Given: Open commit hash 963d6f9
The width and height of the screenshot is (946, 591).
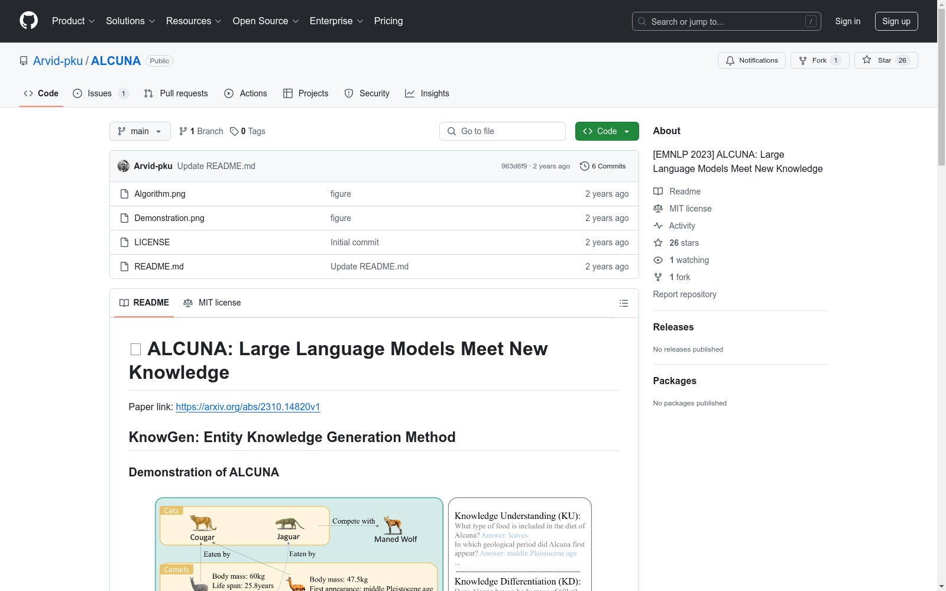Looking at the screenshot, I should tap(514, 166).
